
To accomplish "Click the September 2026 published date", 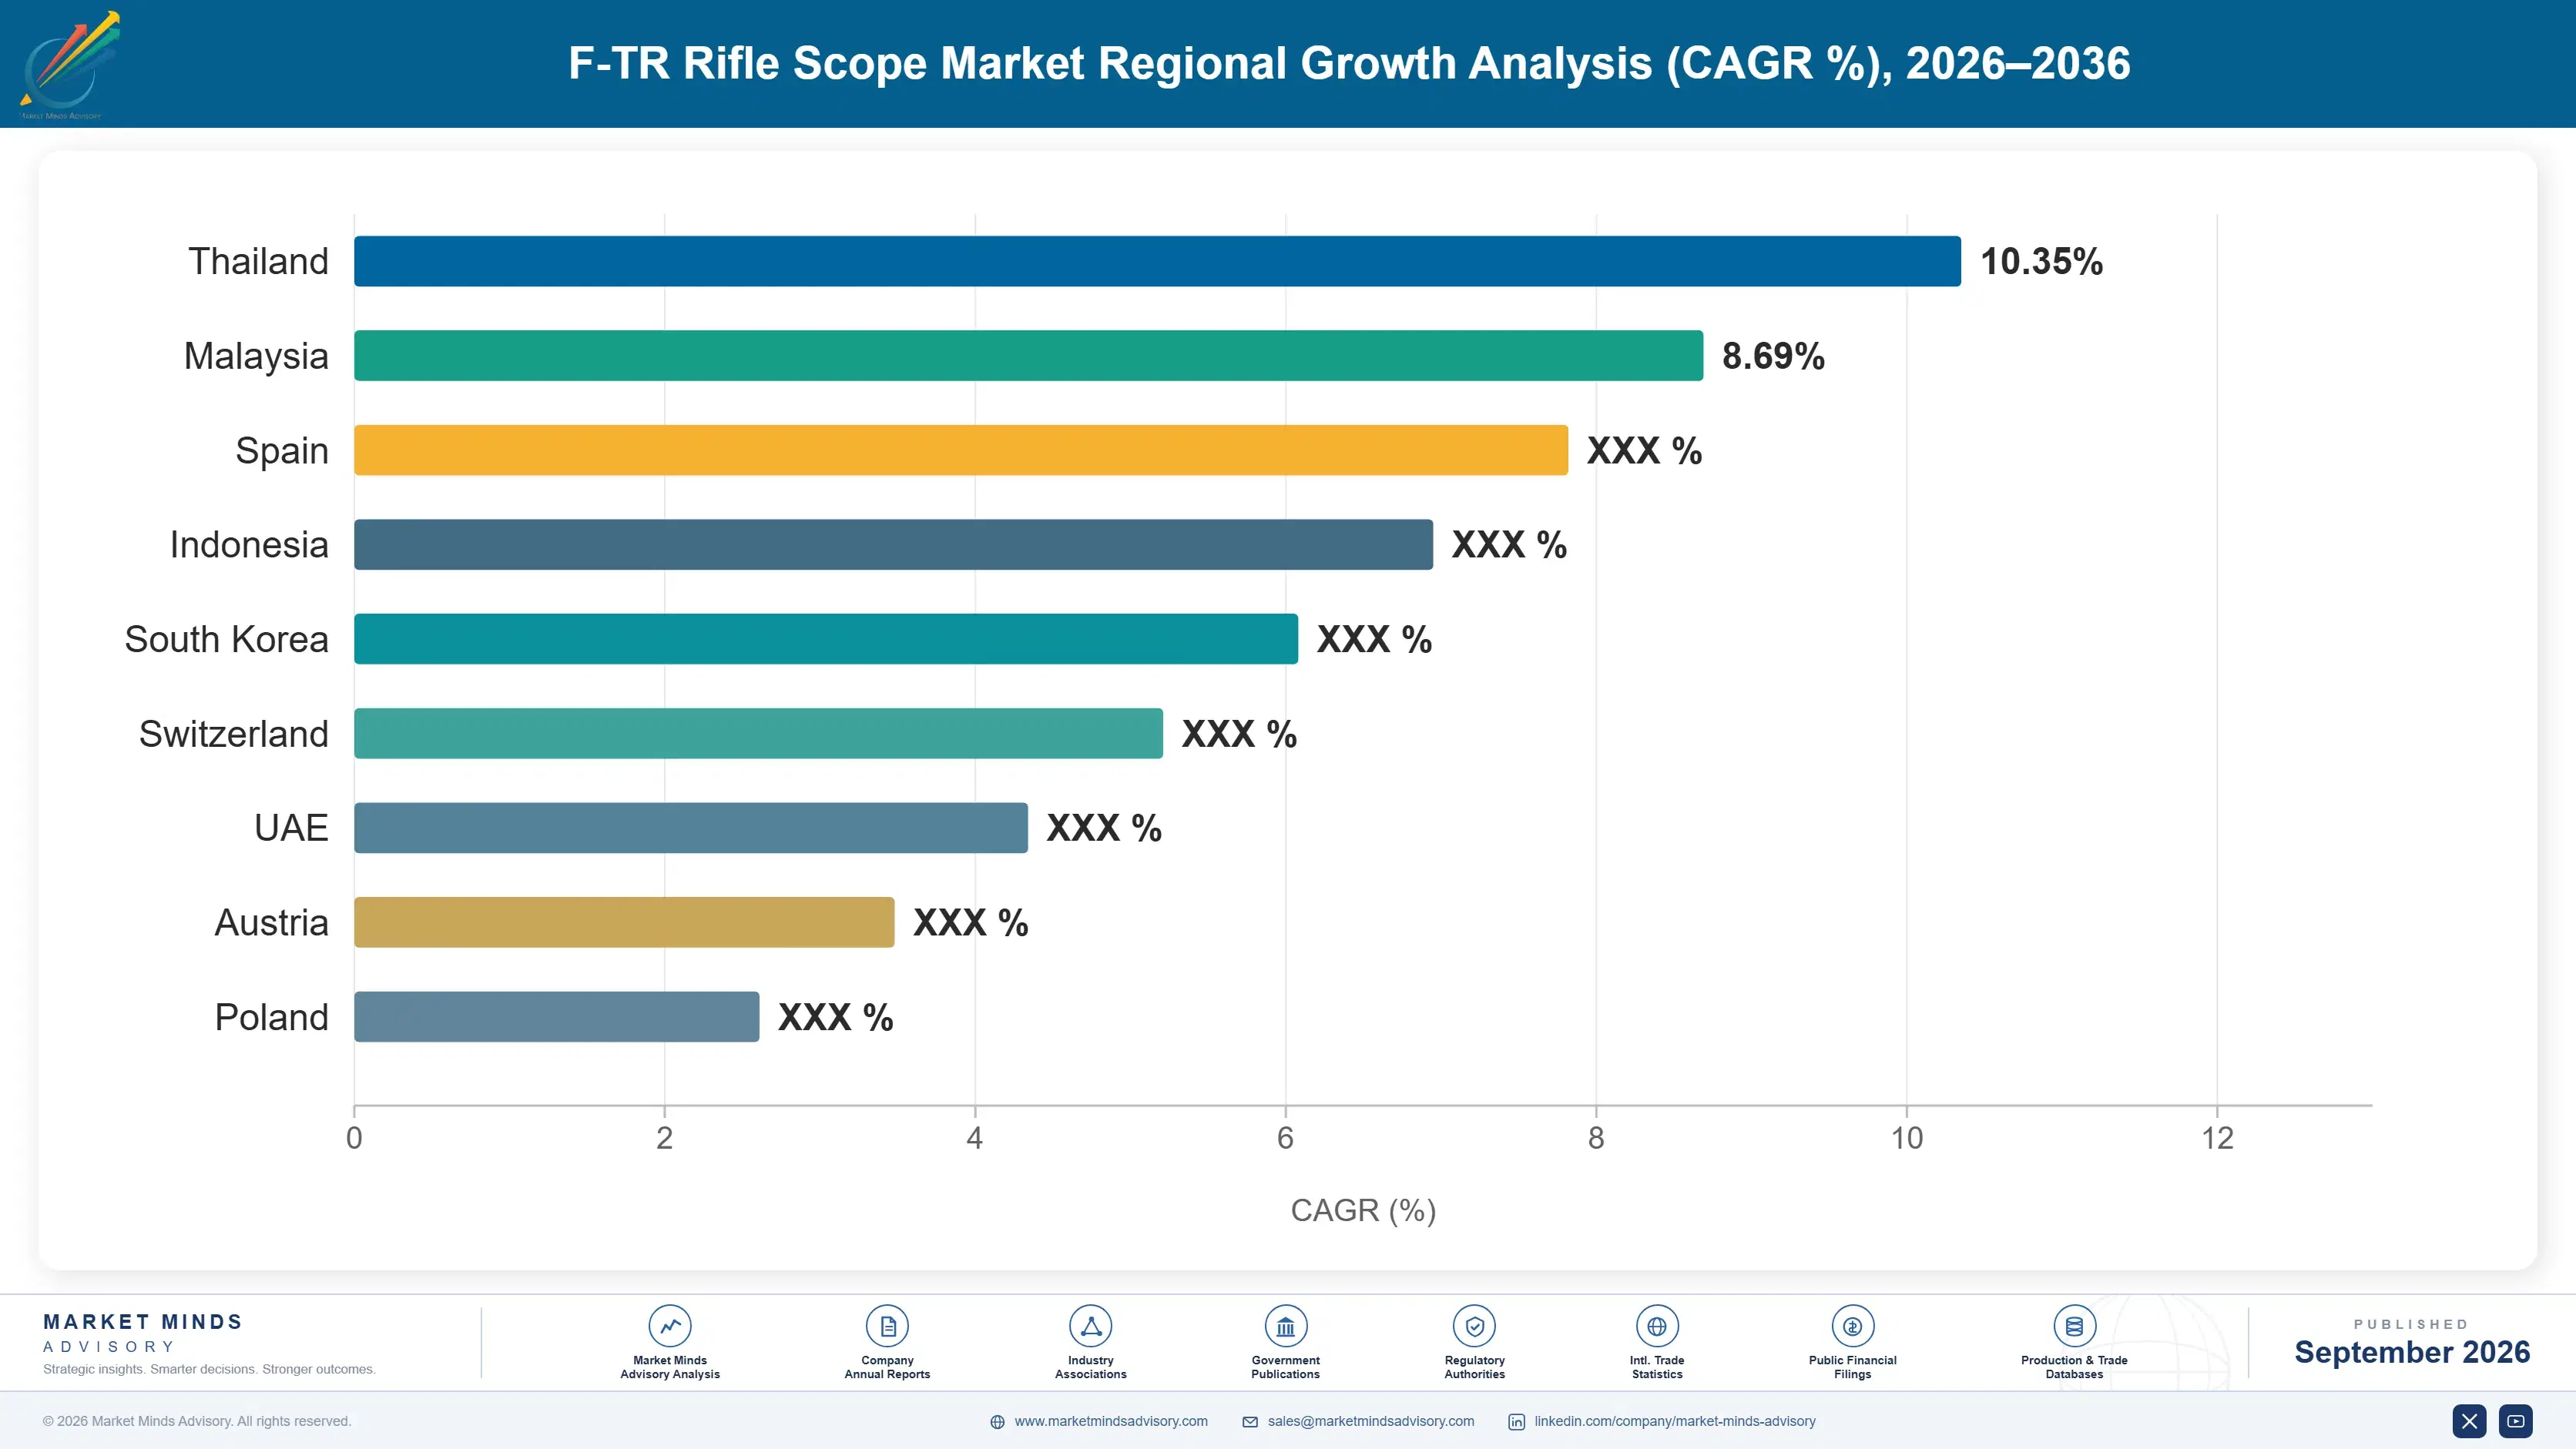I will [2411, 1351].
